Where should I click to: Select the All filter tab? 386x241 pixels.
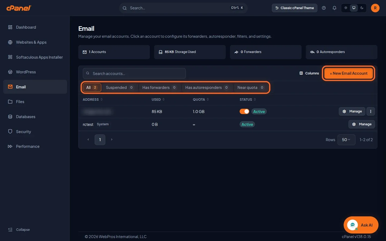click(92, 88)
